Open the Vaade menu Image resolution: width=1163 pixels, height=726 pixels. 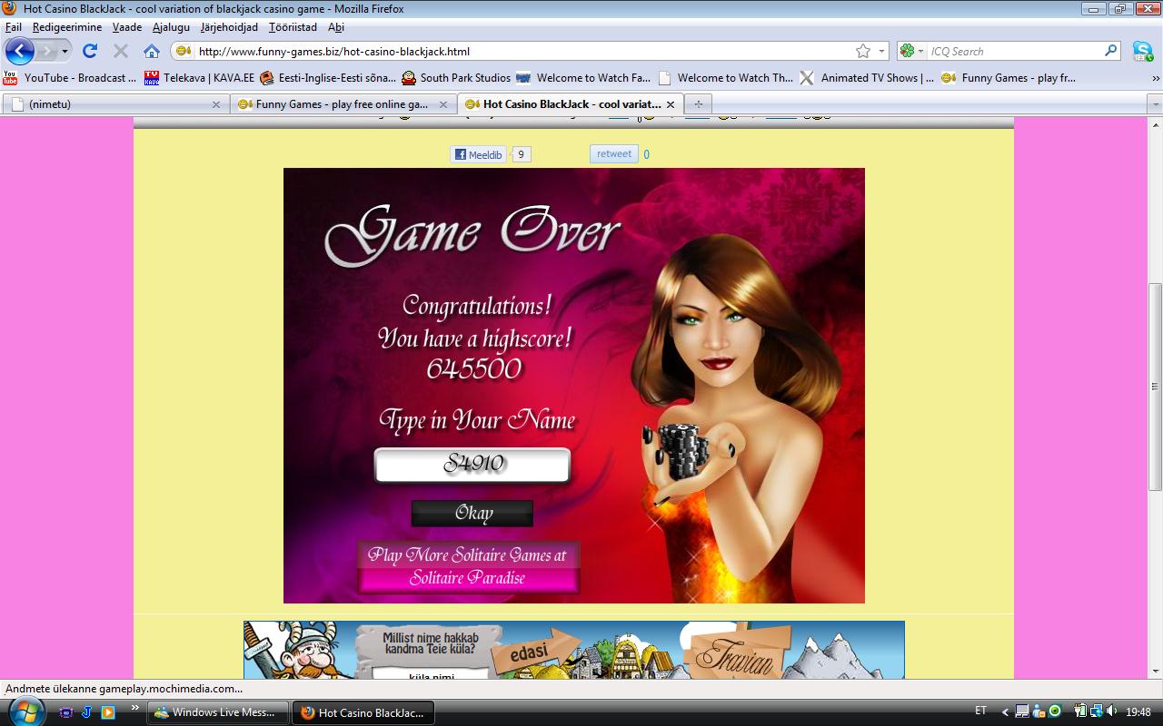click(127, 27)
